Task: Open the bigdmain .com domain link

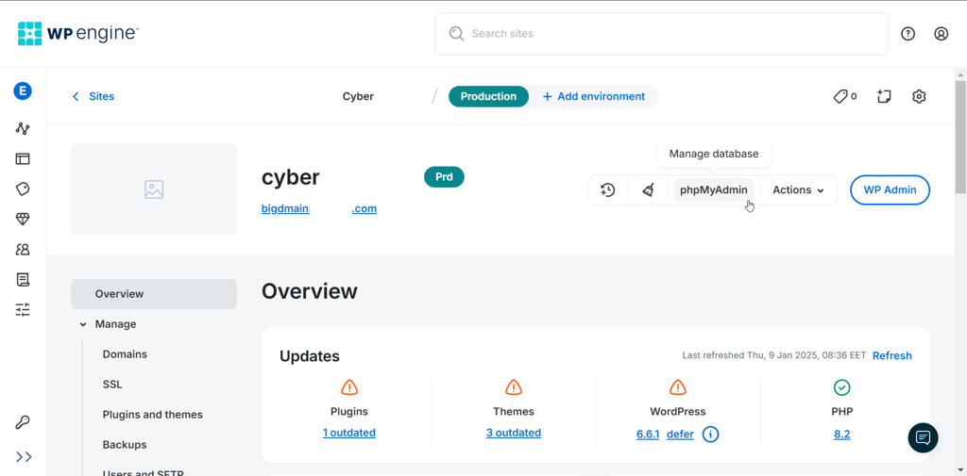Action: (319, 208)
